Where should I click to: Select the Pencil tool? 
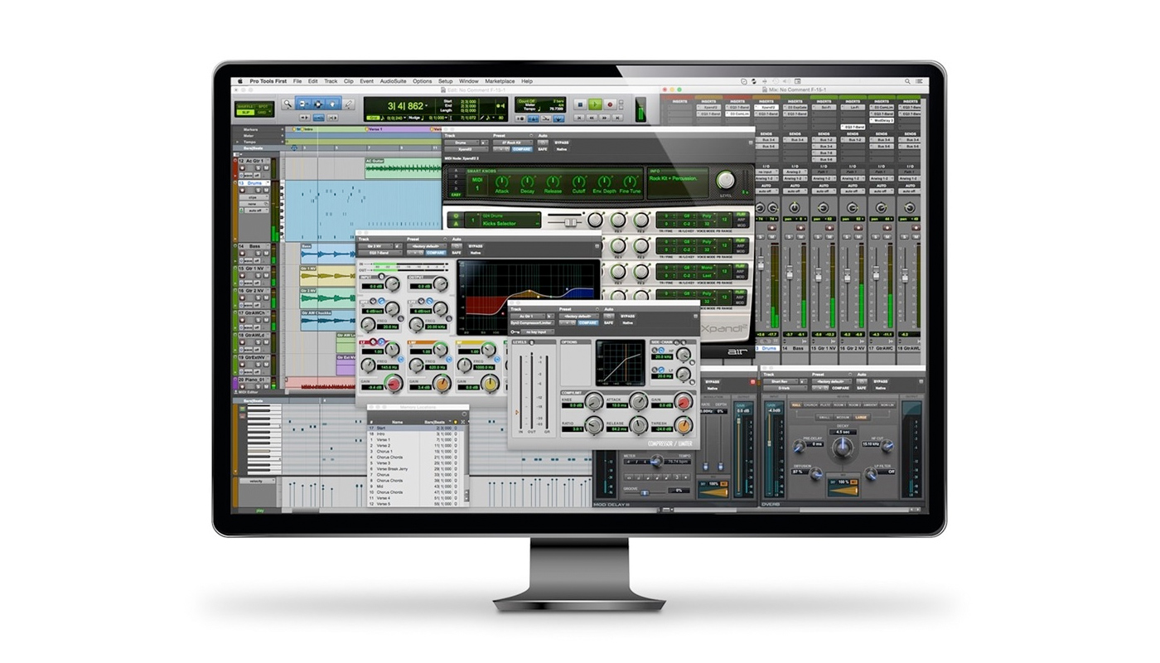[x=348, y=104]
